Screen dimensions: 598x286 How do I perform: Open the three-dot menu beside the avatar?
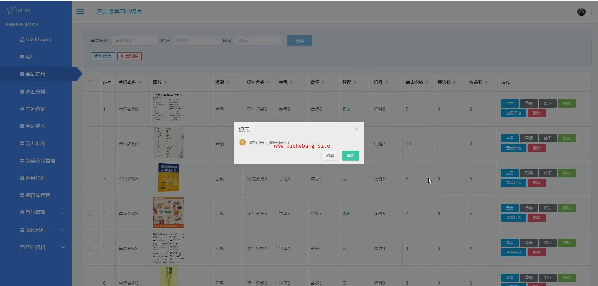point(591,12)
